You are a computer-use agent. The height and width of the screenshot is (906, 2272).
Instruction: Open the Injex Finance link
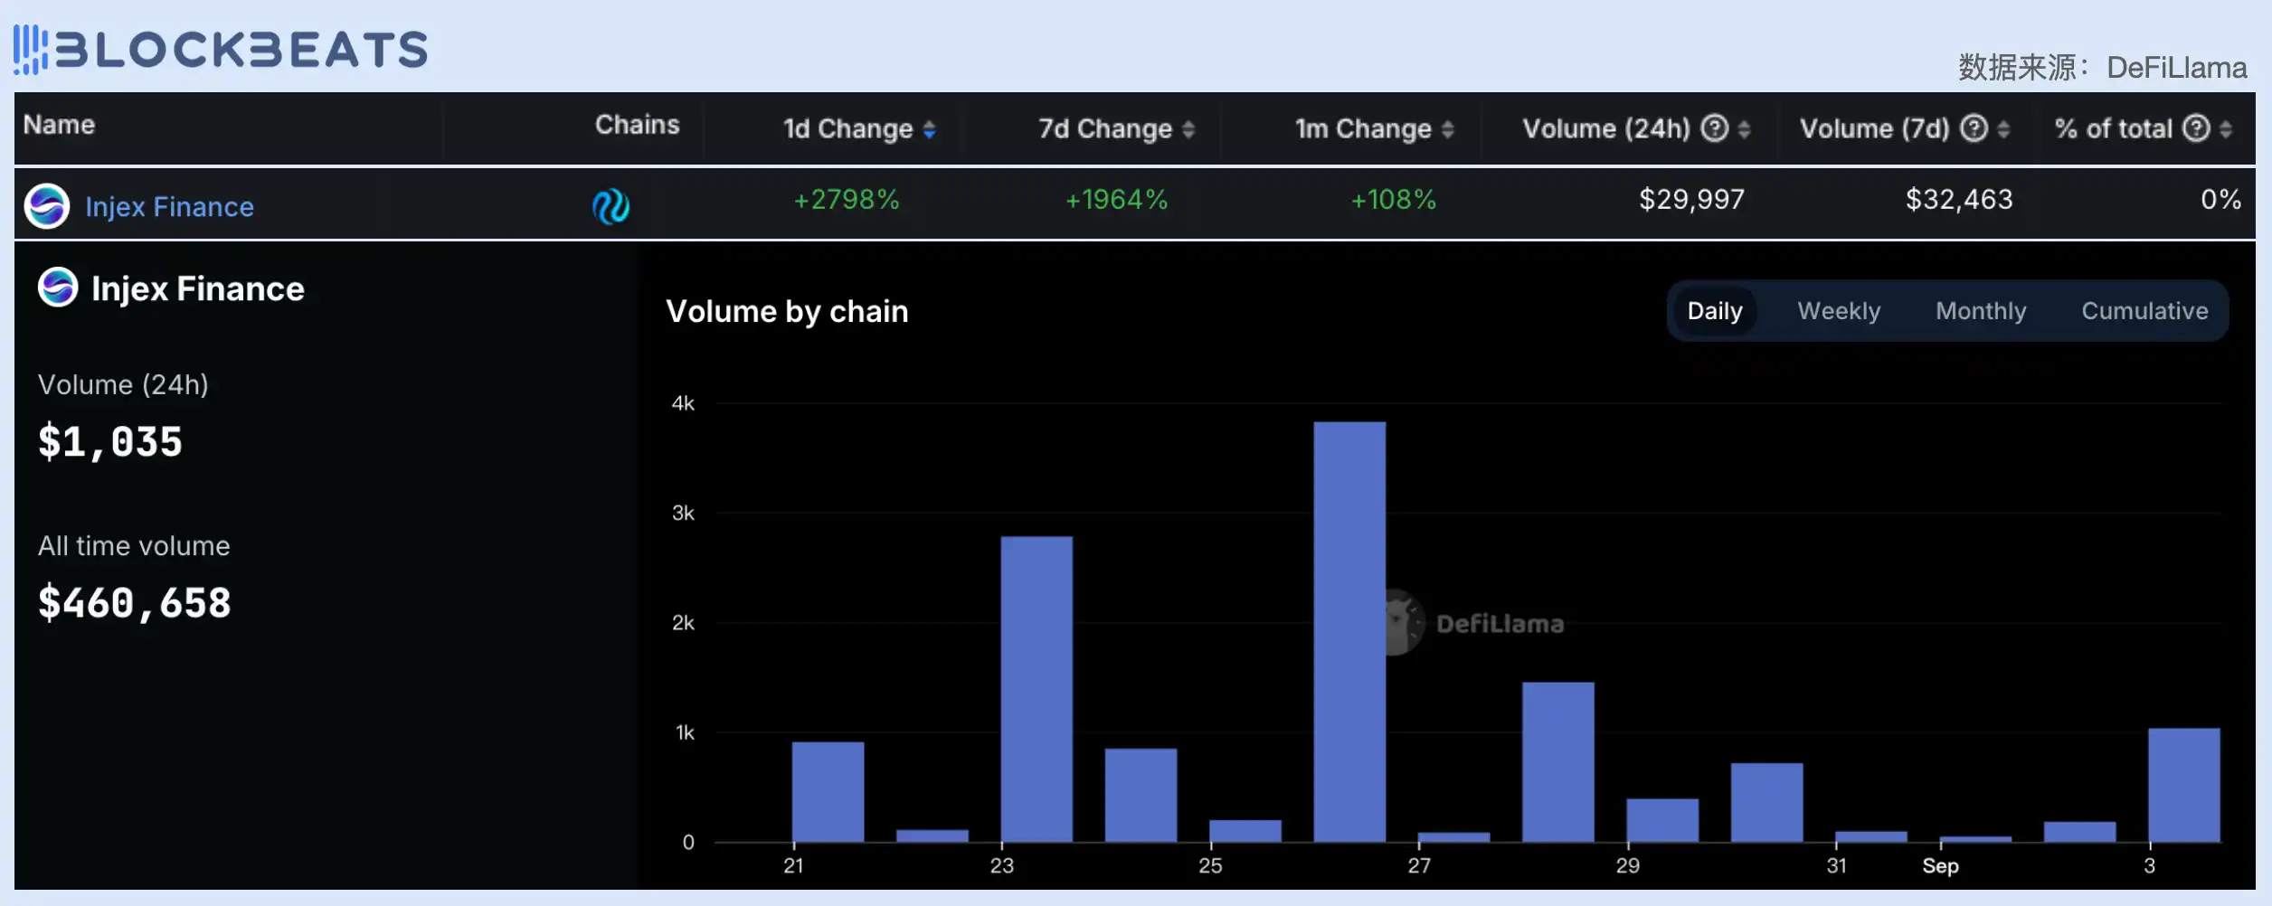tap(169, 207)
